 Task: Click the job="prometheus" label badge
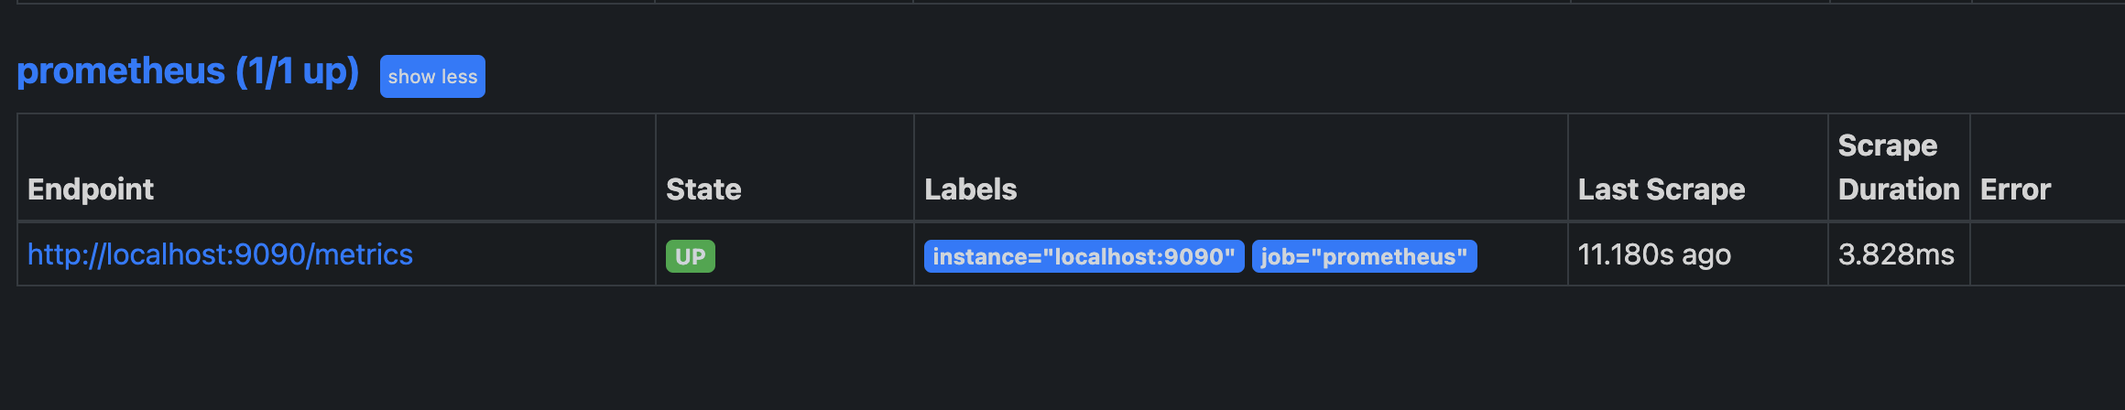(x=1364, y=256)
